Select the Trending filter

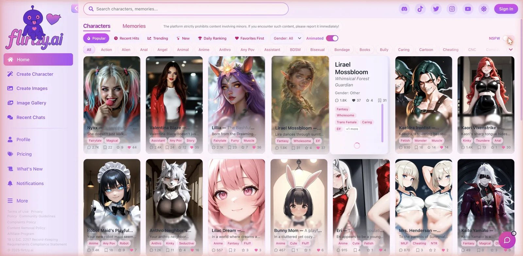point(158,38)
